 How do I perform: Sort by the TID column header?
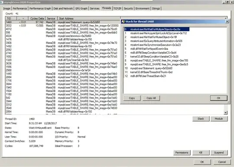(x=11, y=19)
